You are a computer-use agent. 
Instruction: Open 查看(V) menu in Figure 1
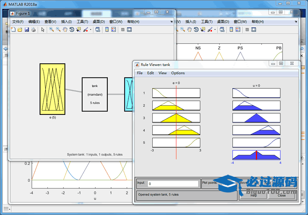click(50, 21)
